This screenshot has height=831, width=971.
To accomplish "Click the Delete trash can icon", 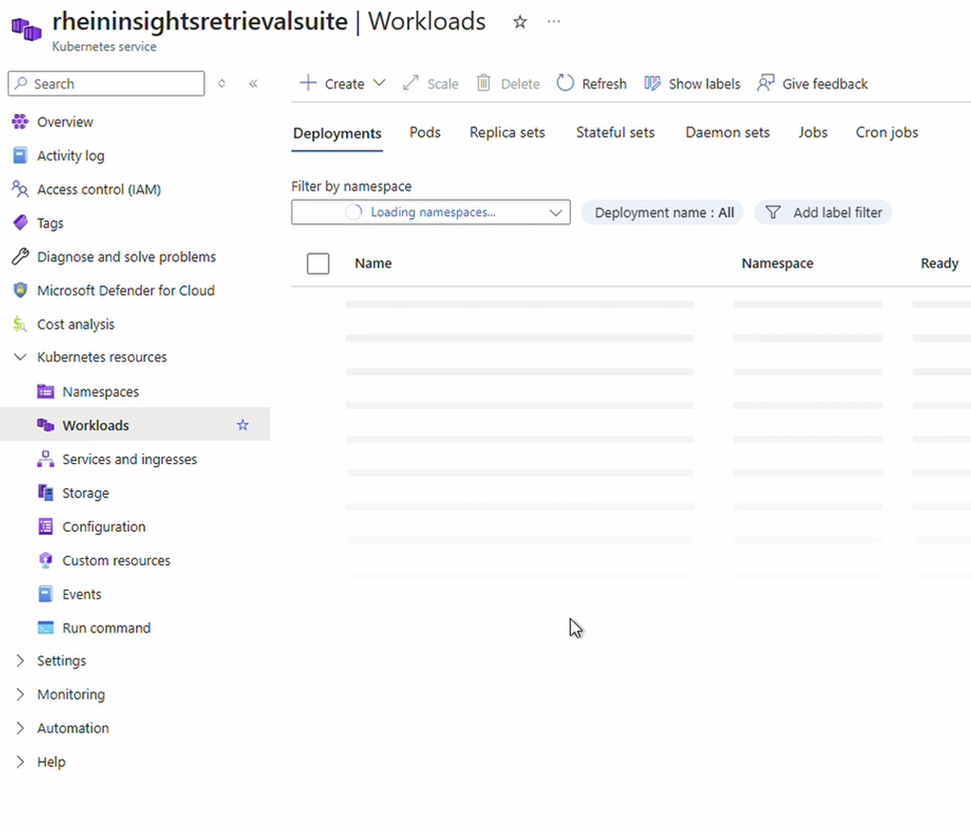I will pos(483,83).
